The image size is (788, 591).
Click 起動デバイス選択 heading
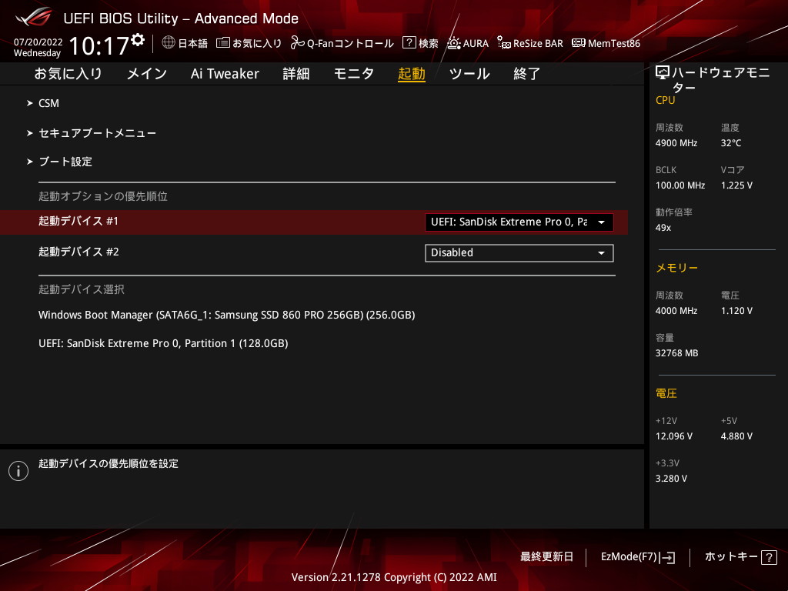82,289
